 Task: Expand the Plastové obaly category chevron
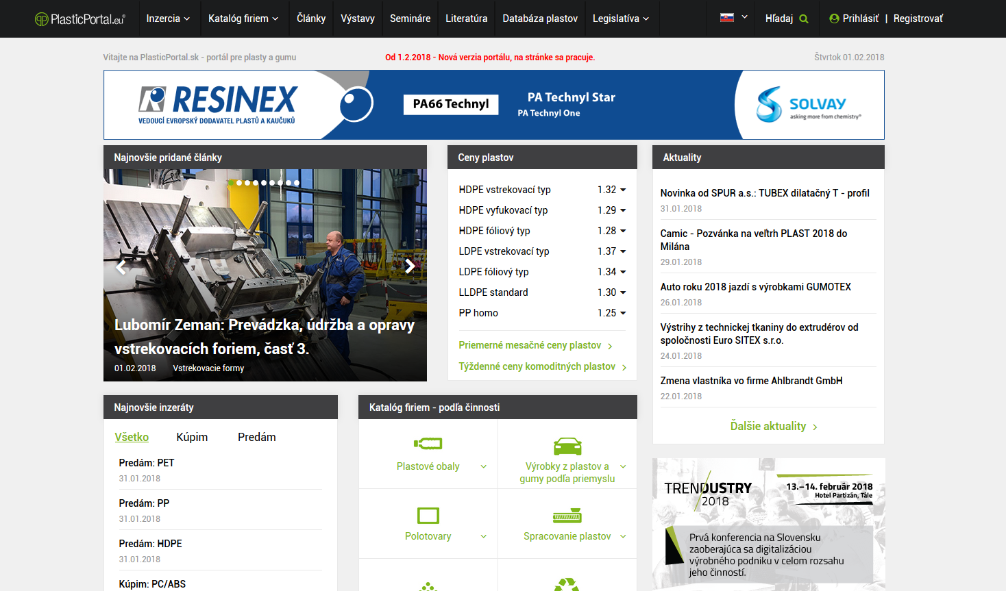point(483,466)
